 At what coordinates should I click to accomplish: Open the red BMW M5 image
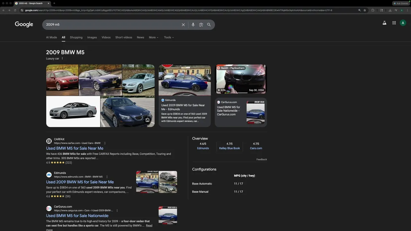(62, 80)
